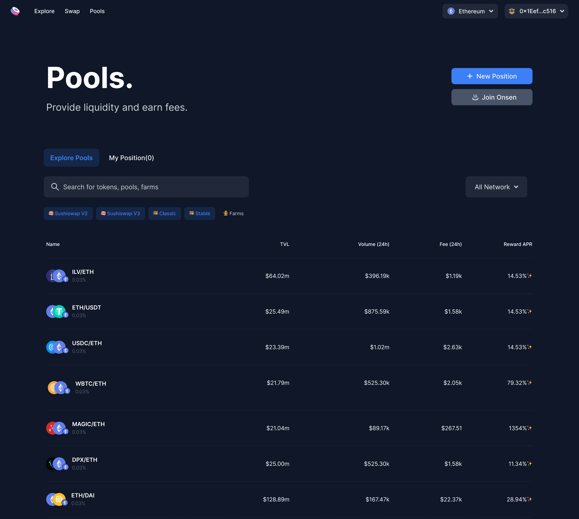Viewport: 579px width, 519px height.
Task: Click the USDC/ETH token pair icon
Action: pyautogui.click(x=57, y=347)
